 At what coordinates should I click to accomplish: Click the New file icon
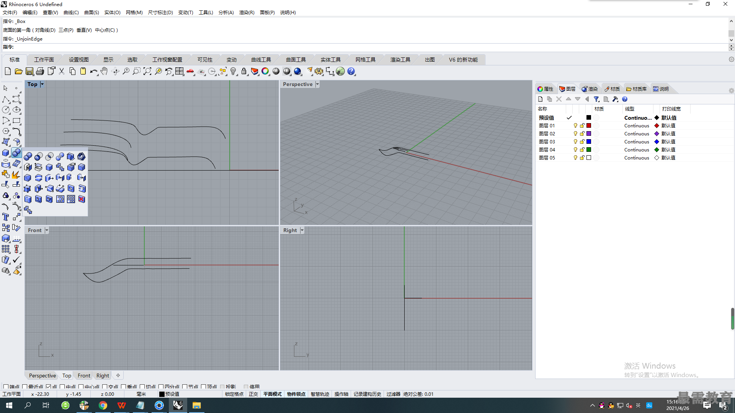8,72
